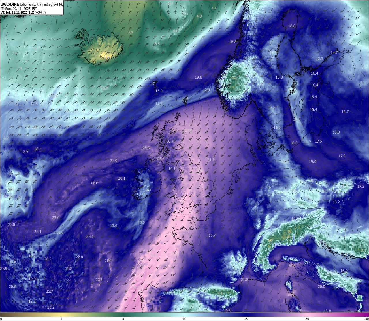This screenshot has width=369, height=321.
Task: Click the 3.8 value east of Iceland
Action: (x=130, y=32)
